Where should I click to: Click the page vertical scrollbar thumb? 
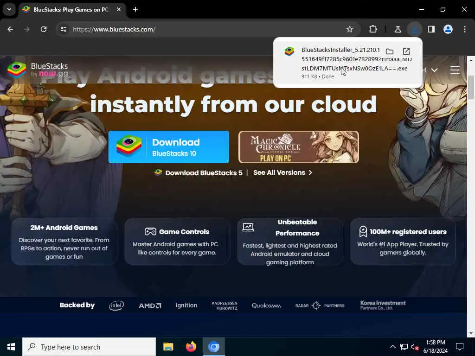tap(471, 87)
